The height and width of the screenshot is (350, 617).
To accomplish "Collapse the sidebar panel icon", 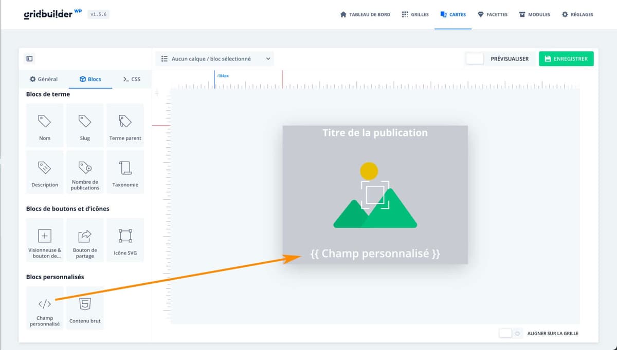I will coord(29,59).
